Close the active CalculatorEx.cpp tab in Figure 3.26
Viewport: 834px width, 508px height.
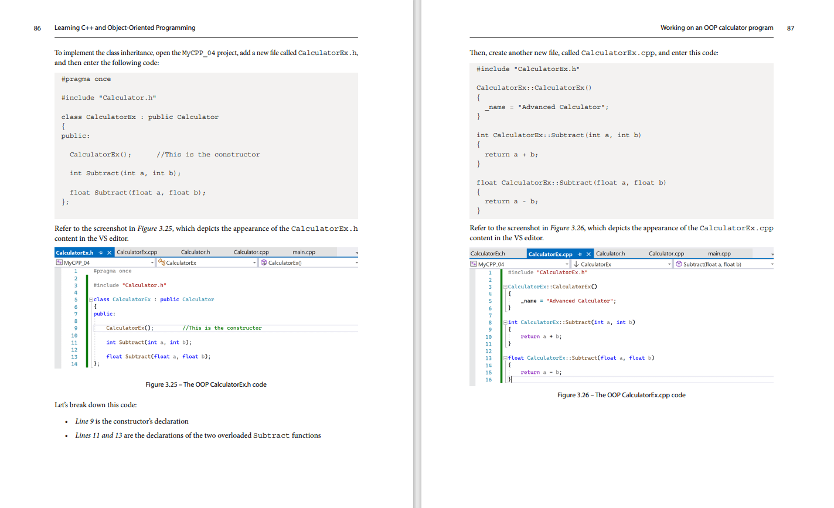[589, 254]
